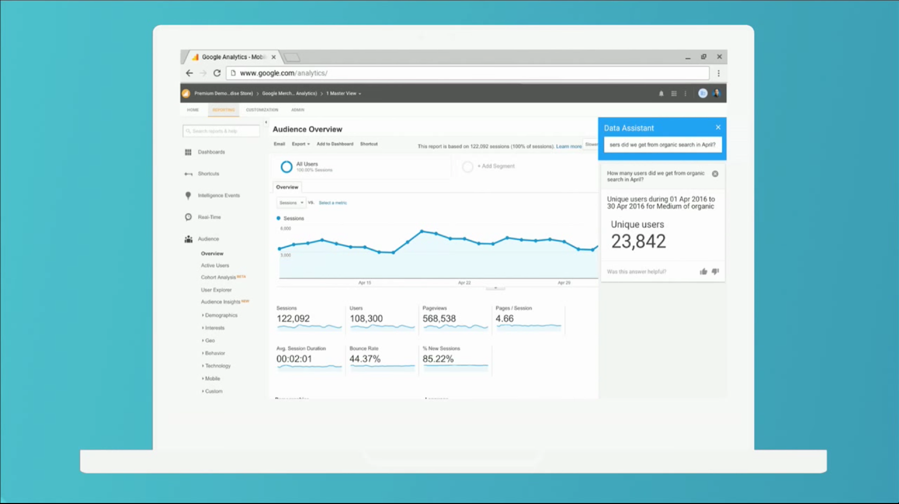This screenshot has width=899, height=504.
Task: Click the chart resize handle below date axis
Action: [495, 288]
